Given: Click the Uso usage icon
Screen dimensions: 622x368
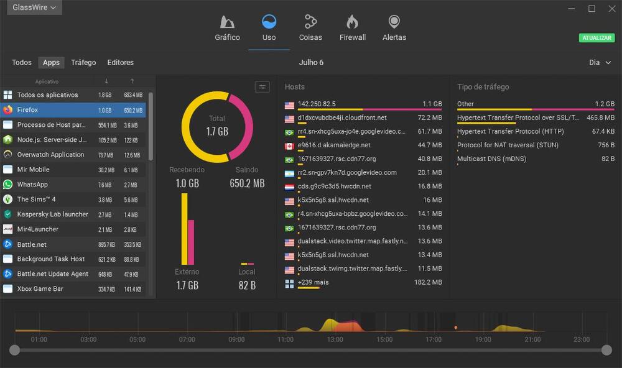Looking at the screenshot, I should click(269, 22).
